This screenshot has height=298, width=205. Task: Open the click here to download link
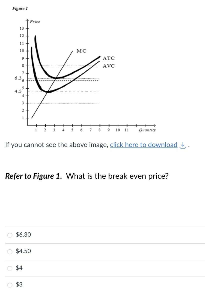pyautogui.click(x=143, y=145)
